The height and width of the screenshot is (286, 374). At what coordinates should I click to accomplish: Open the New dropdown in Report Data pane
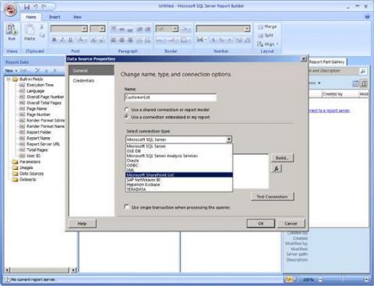(x=11, y=71)
